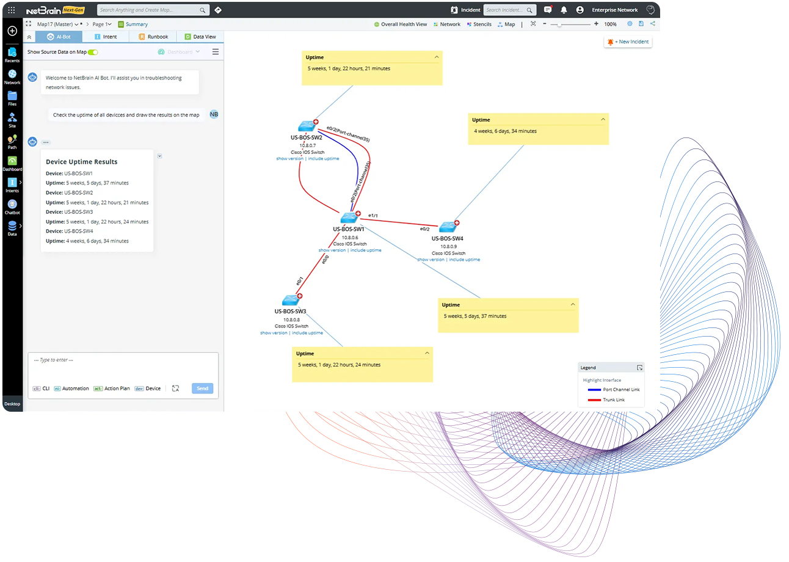Switch to Data View tab
Image resolution: width=789 pixels, height=562 pixels.
pos(200,37)
